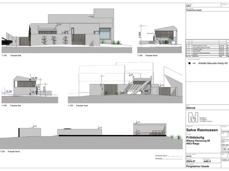
Task: Select the 'Fasade Vest' drawing label
Action: tap(82, 105)
